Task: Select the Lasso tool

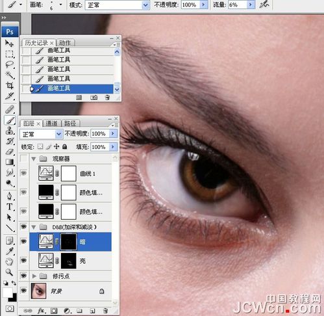Action: tap(10, 64)
